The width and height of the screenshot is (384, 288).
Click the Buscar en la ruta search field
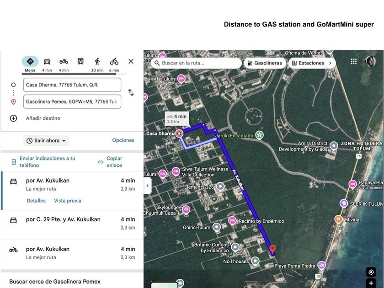[x=197, y=63]
